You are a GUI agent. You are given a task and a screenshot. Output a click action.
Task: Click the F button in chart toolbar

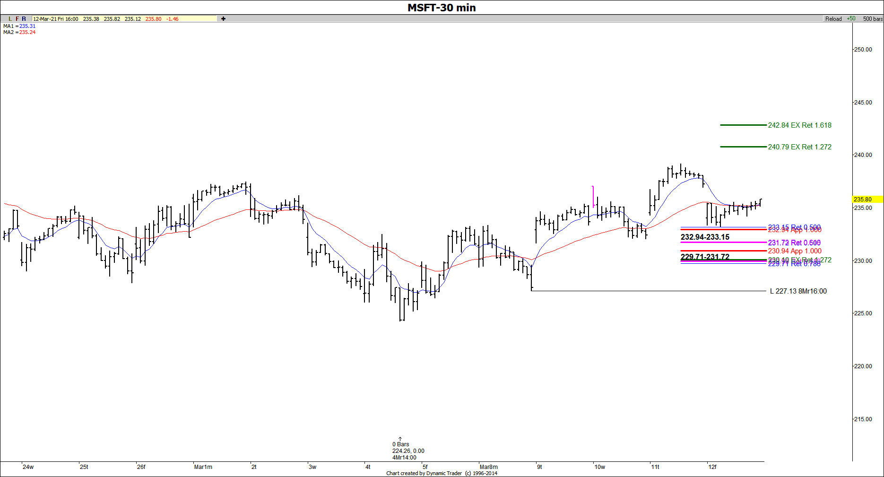click(17, 19)
